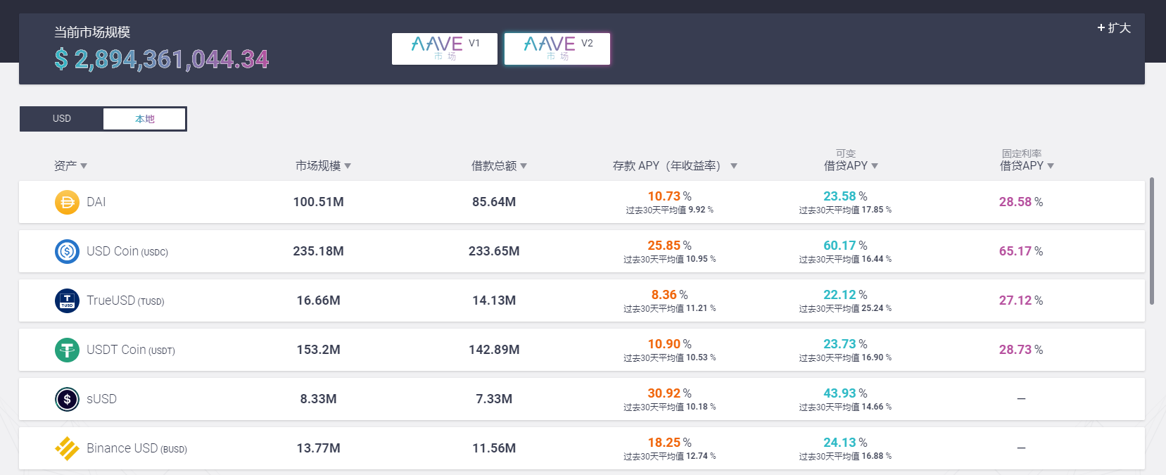Open the TrueUSD (TUSD) asset name

point(125,300)
